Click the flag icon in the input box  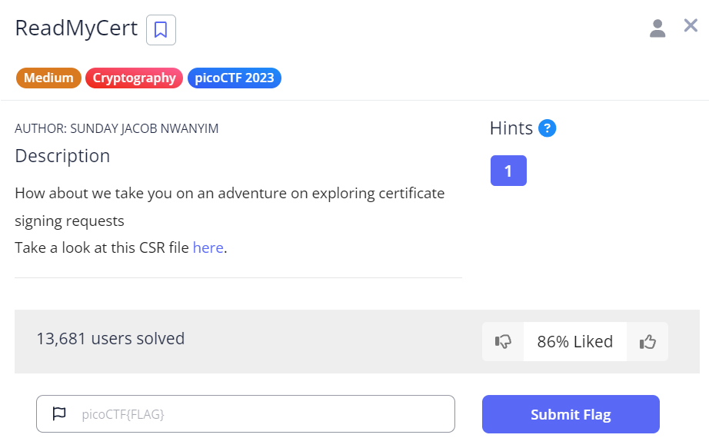pyautogui.click(x=59, y=414)
